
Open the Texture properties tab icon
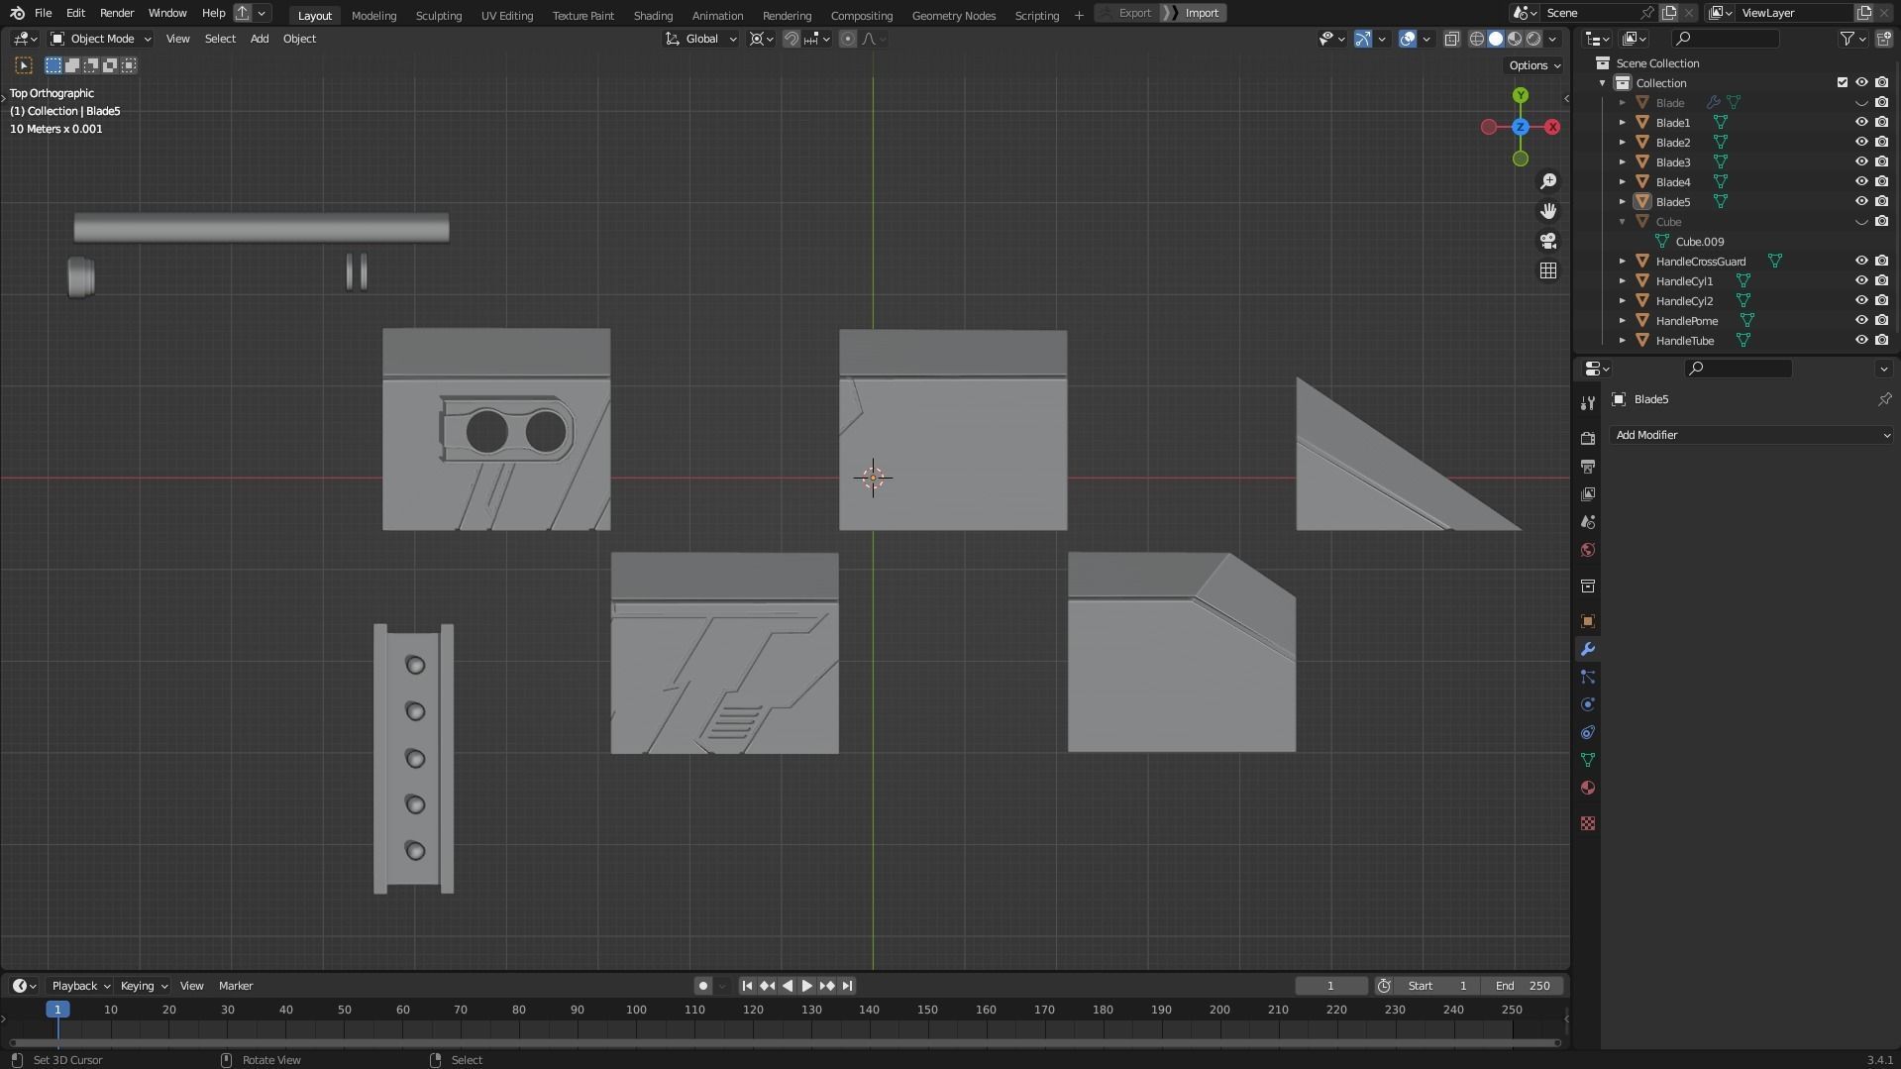(1588, 823)
